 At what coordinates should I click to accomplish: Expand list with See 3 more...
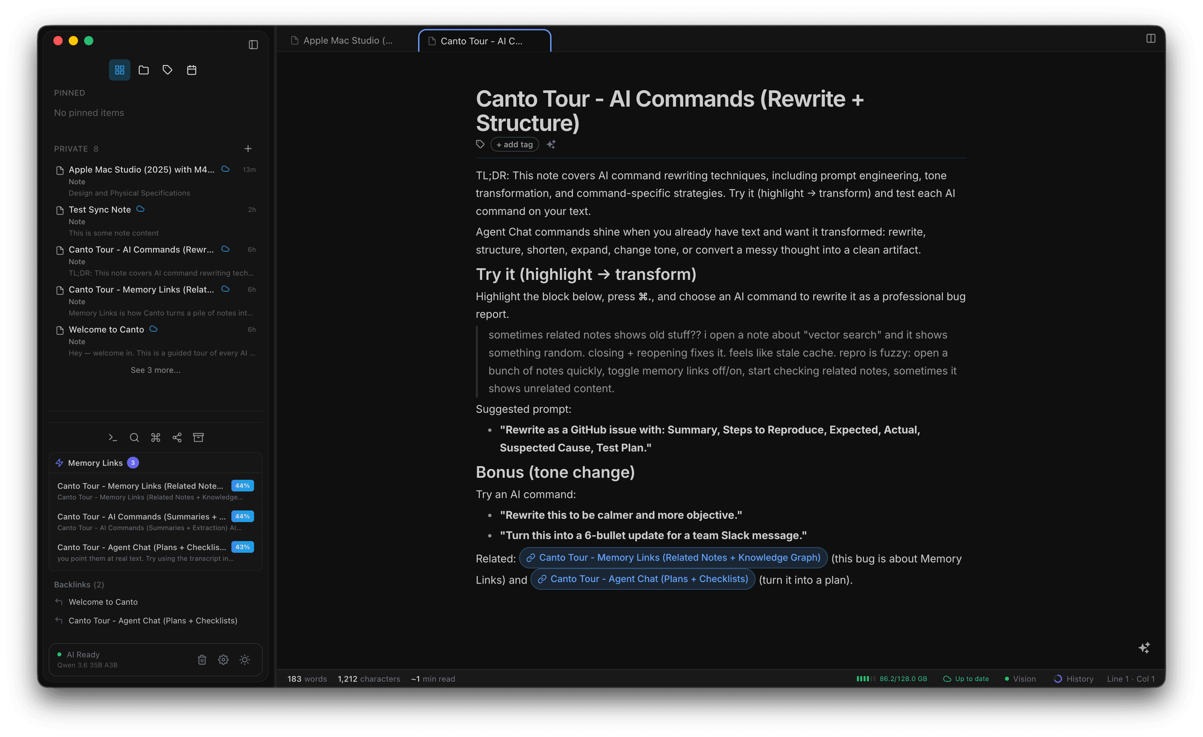155,370
